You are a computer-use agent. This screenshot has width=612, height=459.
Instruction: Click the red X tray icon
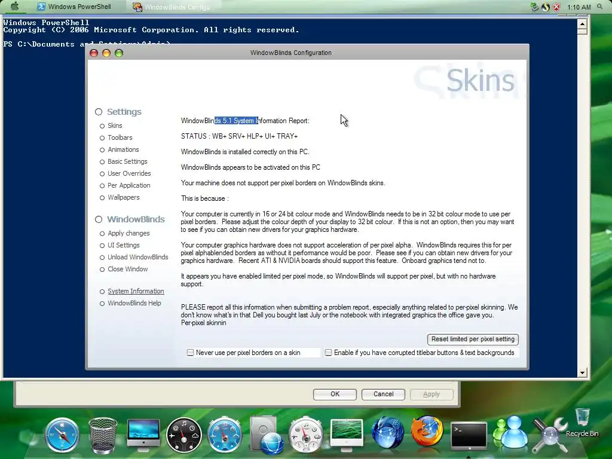pos(556,7)
